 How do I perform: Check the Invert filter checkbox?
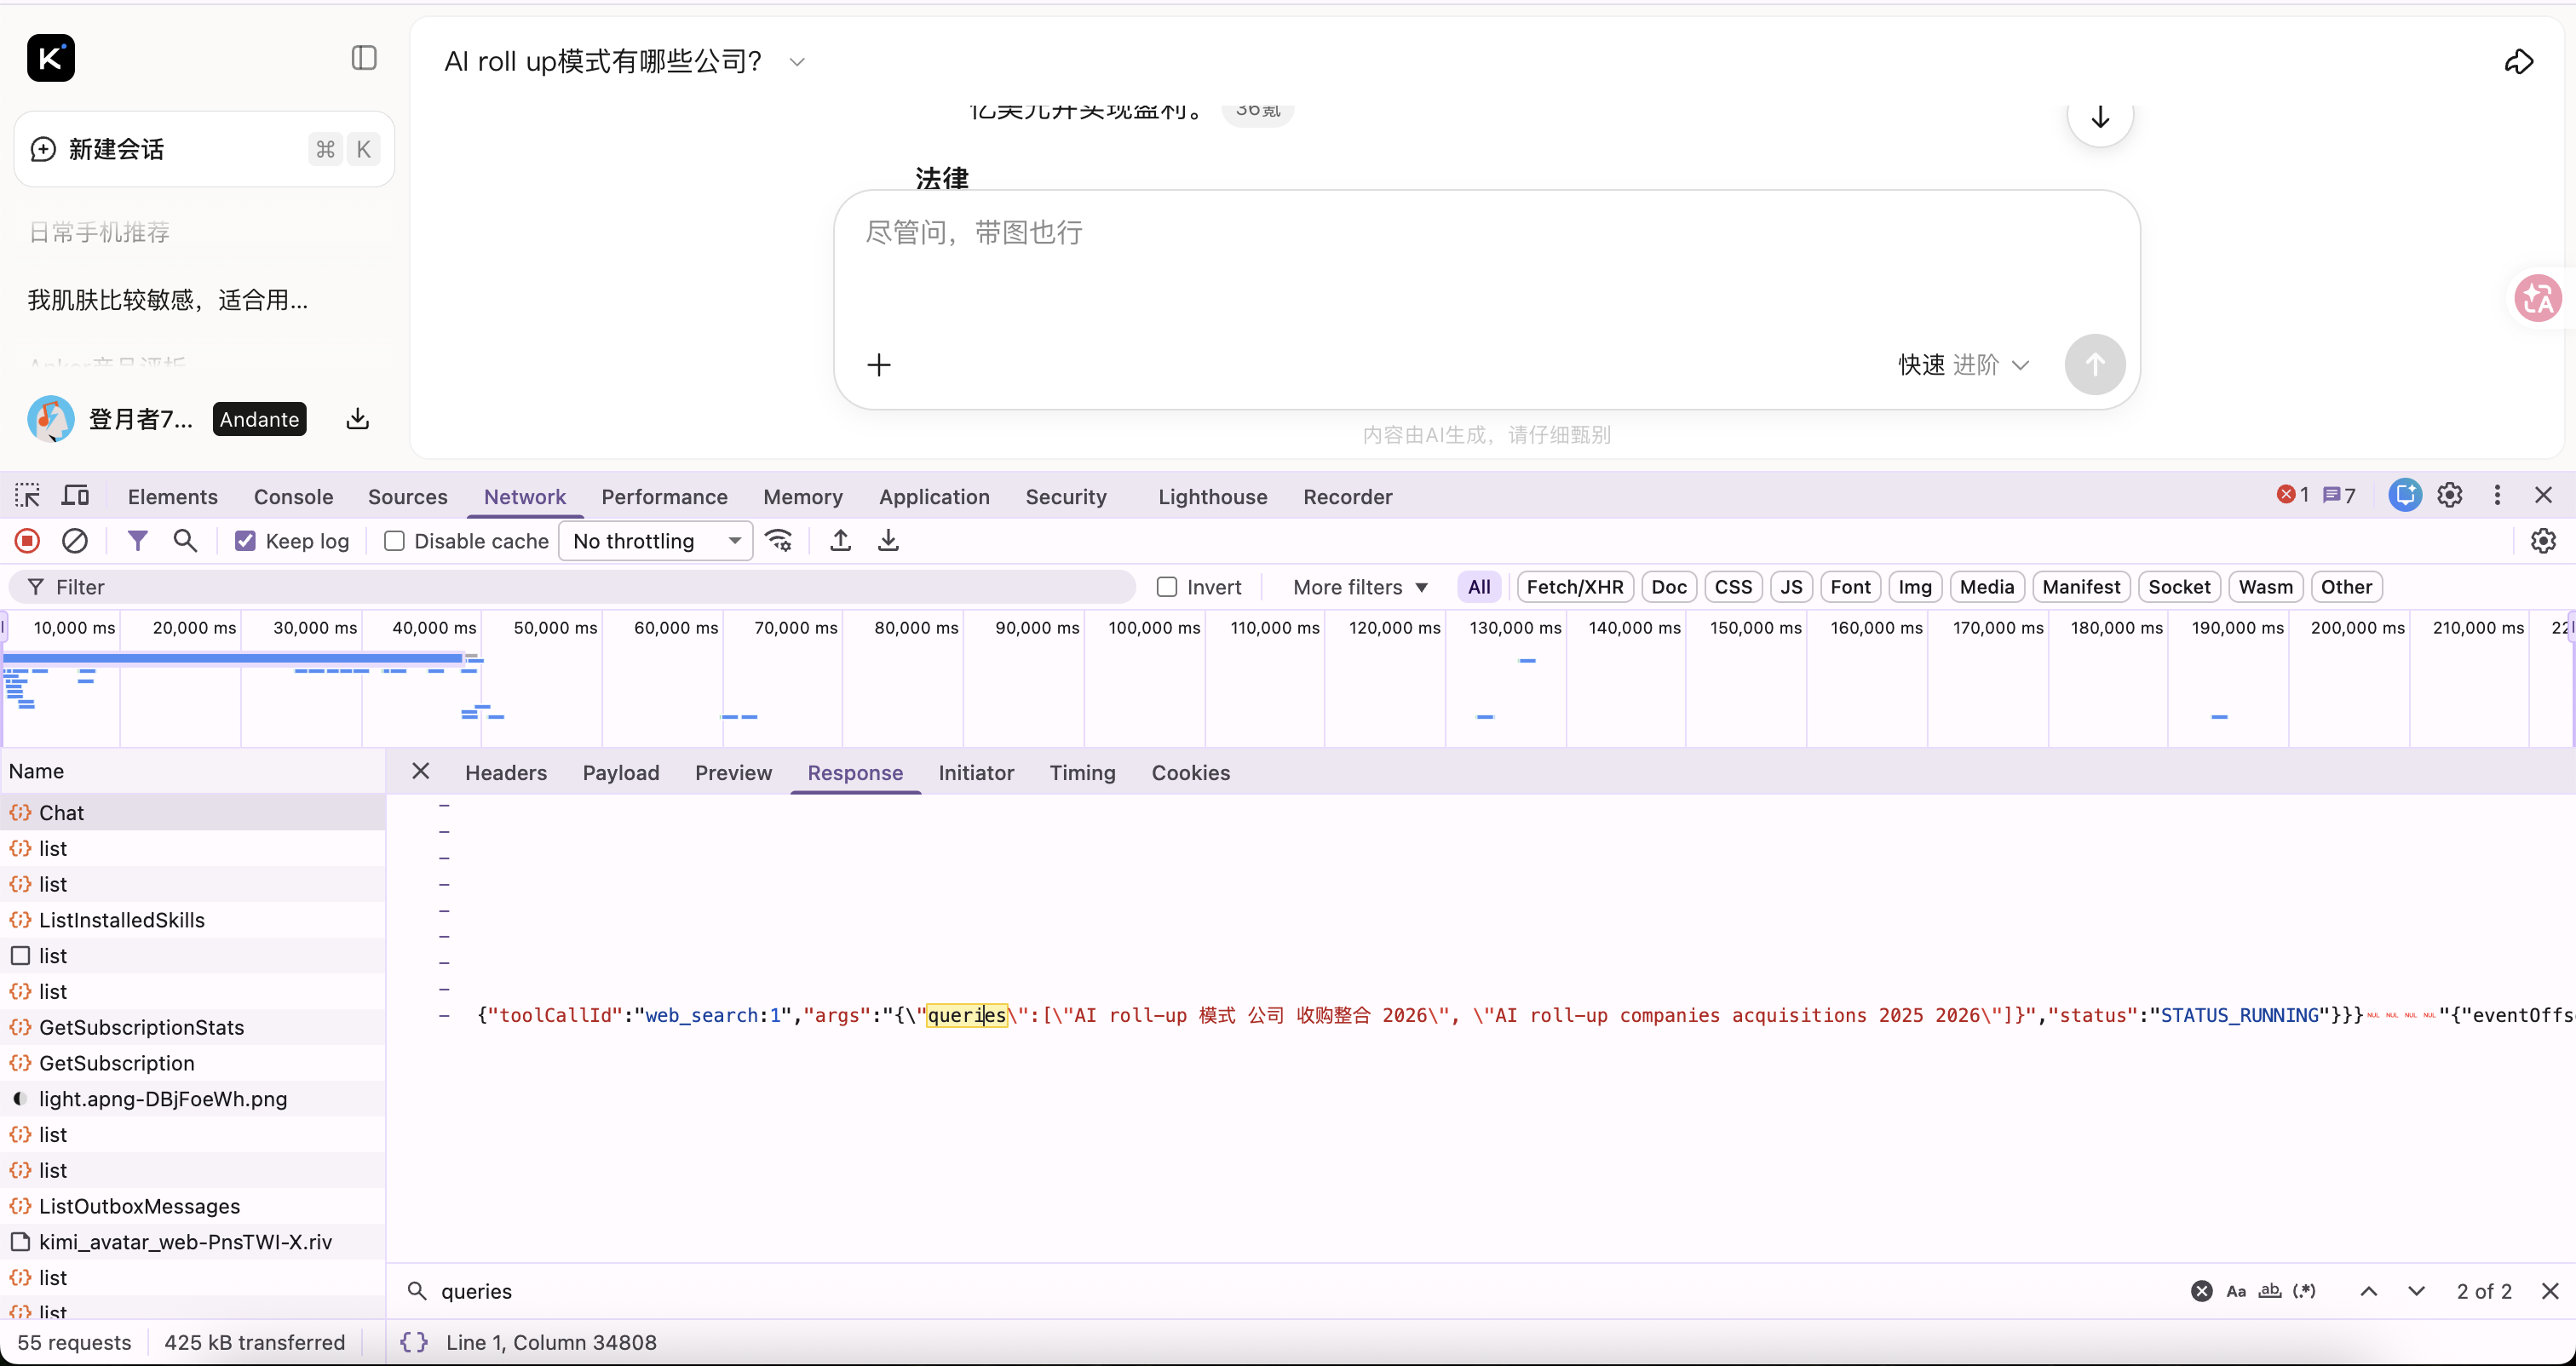[x=1166, y=587]
